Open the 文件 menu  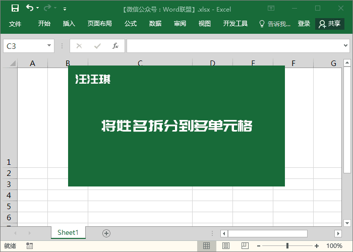click(x=15, y=23)
